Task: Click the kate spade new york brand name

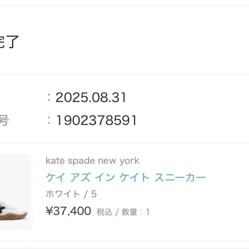Action: (x=92, y=161)
